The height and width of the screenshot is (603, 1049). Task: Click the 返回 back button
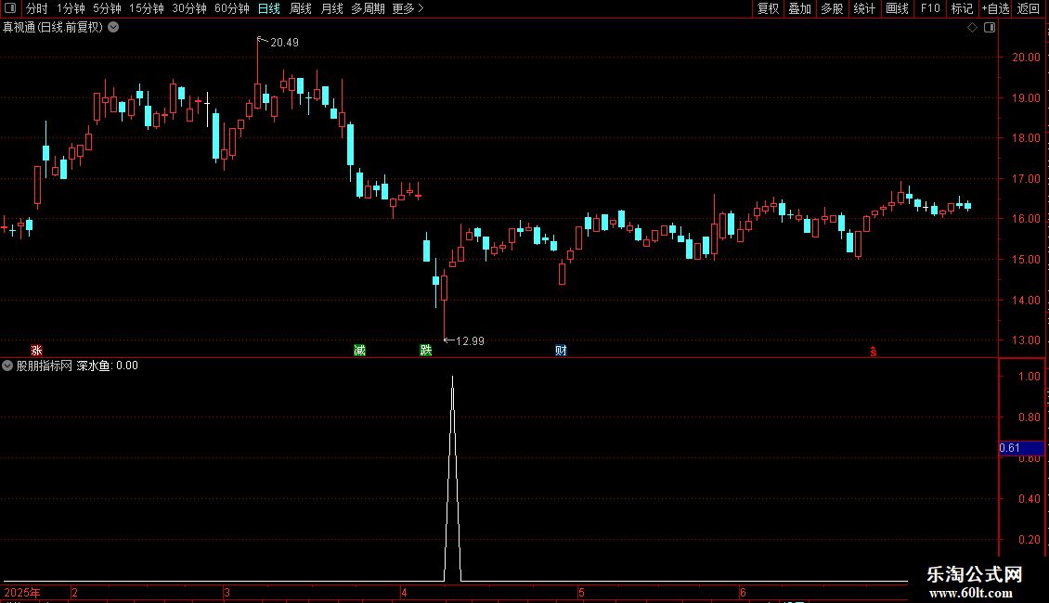pos(1029,8)
